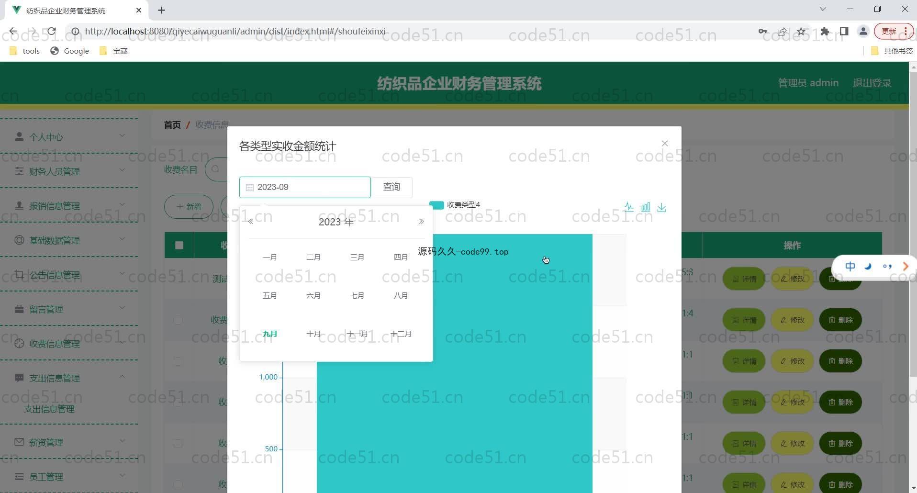Open 支出信息管理 submenu item
This screenshot has width=917, height=493.
[49, 409]
